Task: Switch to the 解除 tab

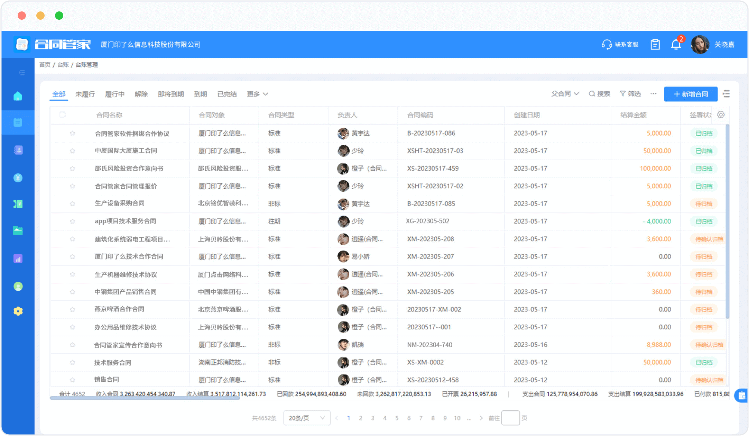Action: click(141, 94)
